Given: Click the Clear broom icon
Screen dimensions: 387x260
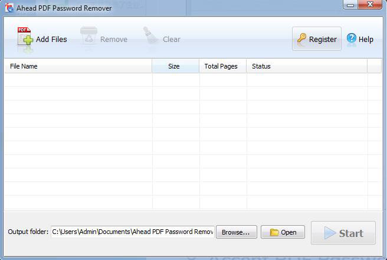Looking at the screenshot, I should tap(150, 37).
